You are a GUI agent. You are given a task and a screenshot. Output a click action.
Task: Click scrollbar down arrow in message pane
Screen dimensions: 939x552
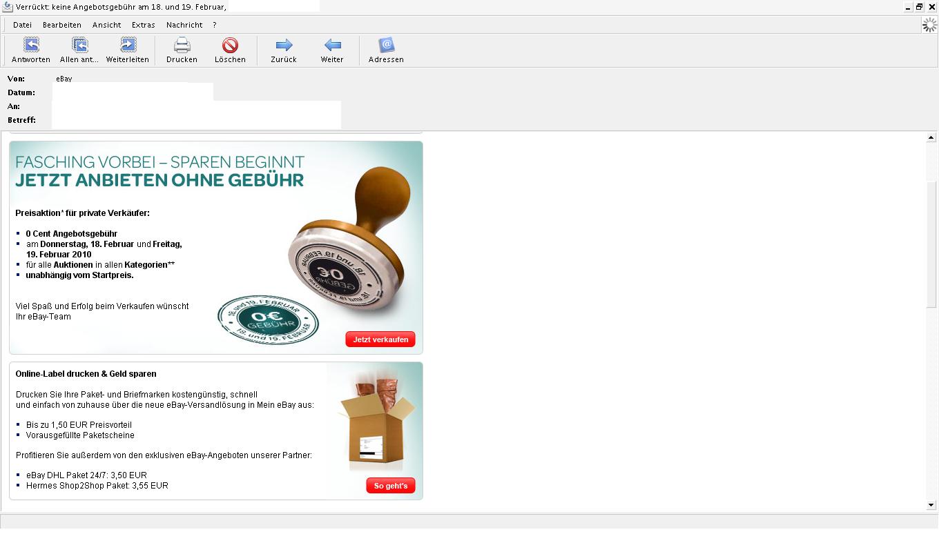coord(931,505)
